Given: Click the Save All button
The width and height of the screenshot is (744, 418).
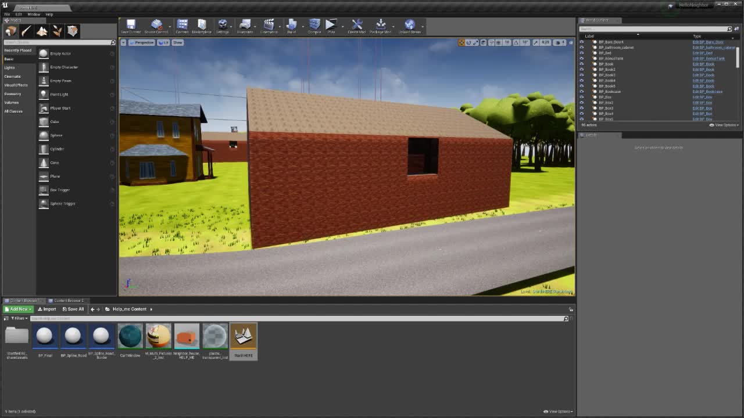Looking at the screenshot, I should click(x=73, y=309).
